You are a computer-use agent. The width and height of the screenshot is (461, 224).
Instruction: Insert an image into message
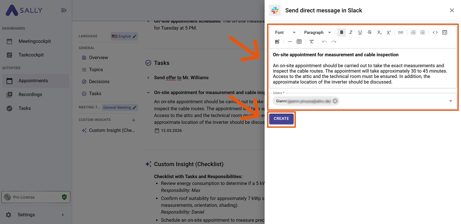pyautogui.click(x=277, y=42)
